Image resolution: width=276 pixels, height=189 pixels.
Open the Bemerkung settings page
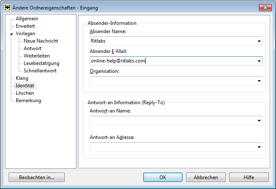click(28, 100)
